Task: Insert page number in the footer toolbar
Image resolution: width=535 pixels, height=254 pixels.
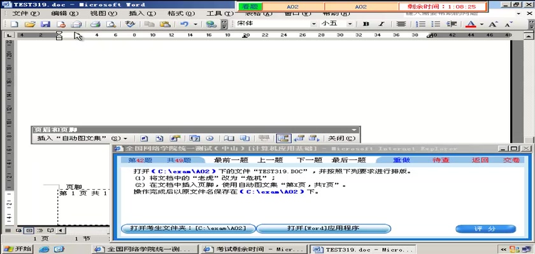Action: (x=144, y=138)
